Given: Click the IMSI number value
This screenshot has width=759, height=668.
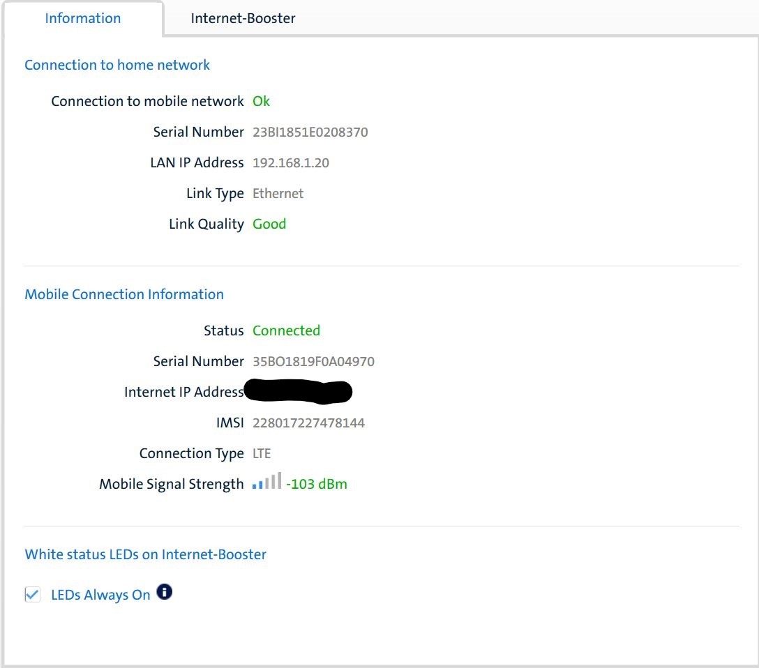Looking at the screenshot, I should (x=308, y=423).
